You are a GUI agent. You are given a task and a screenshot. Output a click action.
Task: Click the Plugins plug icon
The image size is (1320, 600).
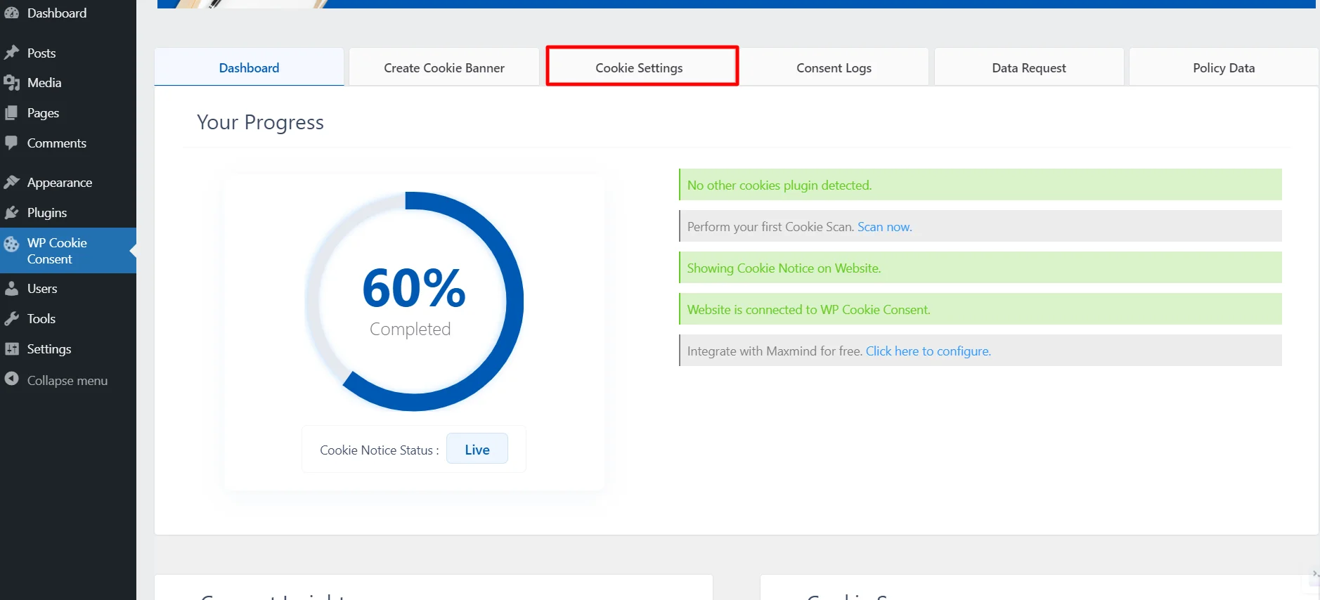pyautogui.click(x=11, y=213)
